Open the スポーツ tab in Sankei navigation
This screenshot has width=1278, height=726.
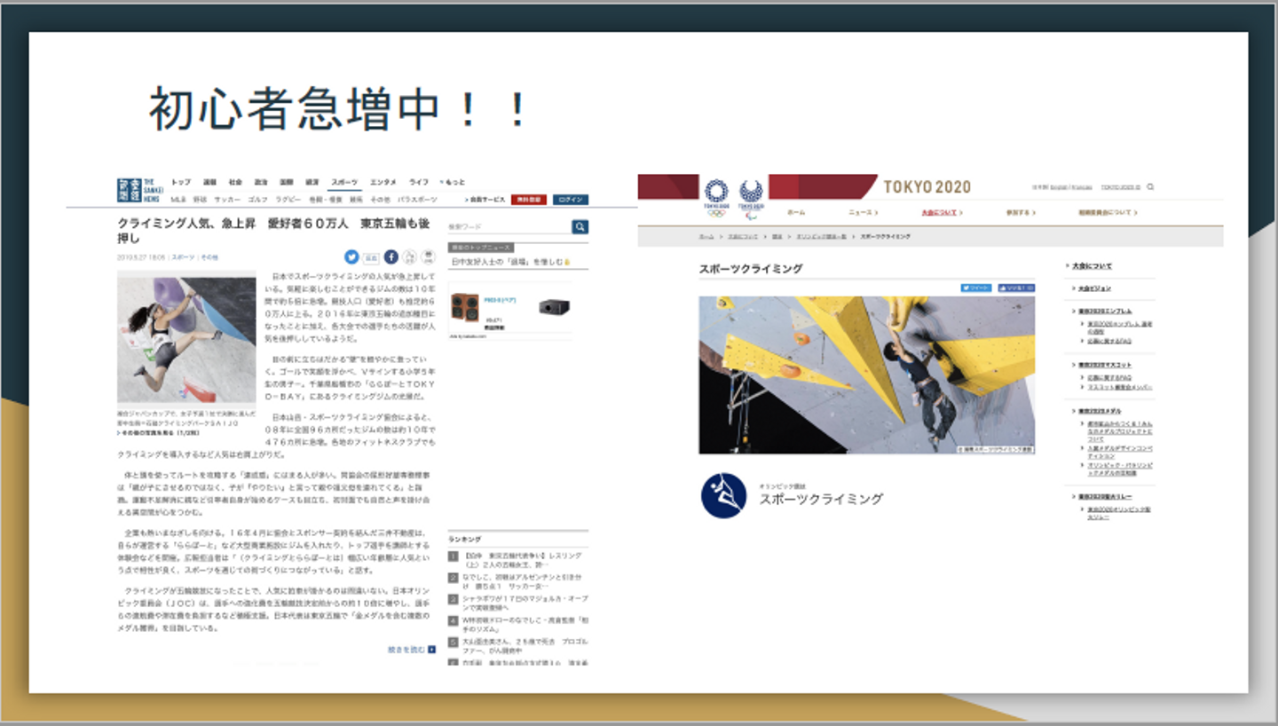tap(344, 182)
